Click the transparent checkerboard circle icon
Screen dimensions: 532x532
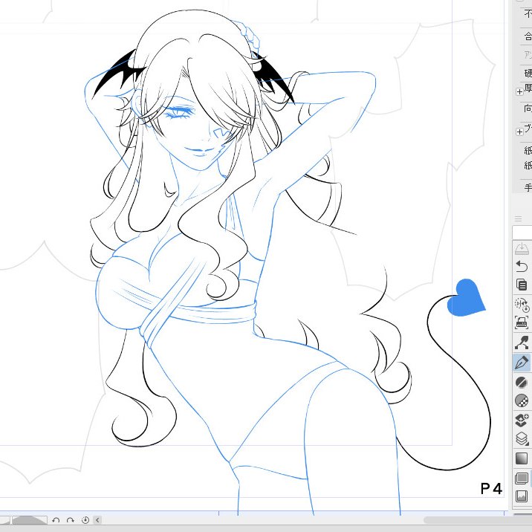point(522,400)
